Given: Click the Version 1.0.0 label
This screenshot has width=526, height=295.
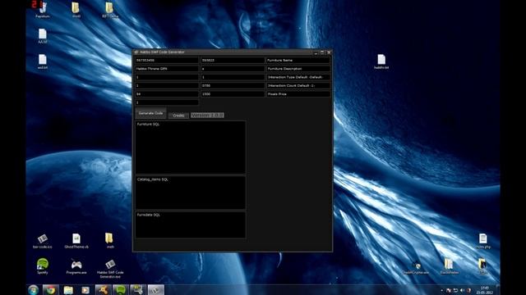Looking at the screenshot, I should coord(207,115).
